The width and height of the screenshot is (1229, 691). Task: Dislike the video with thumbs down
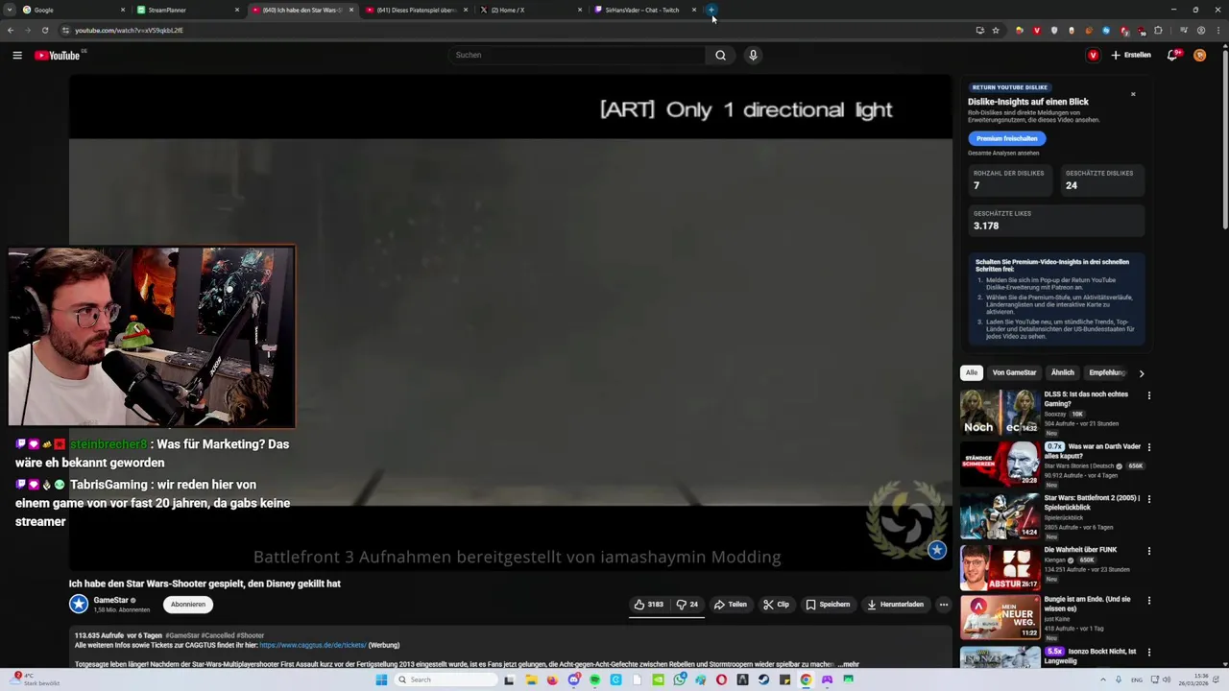(687, 605)
